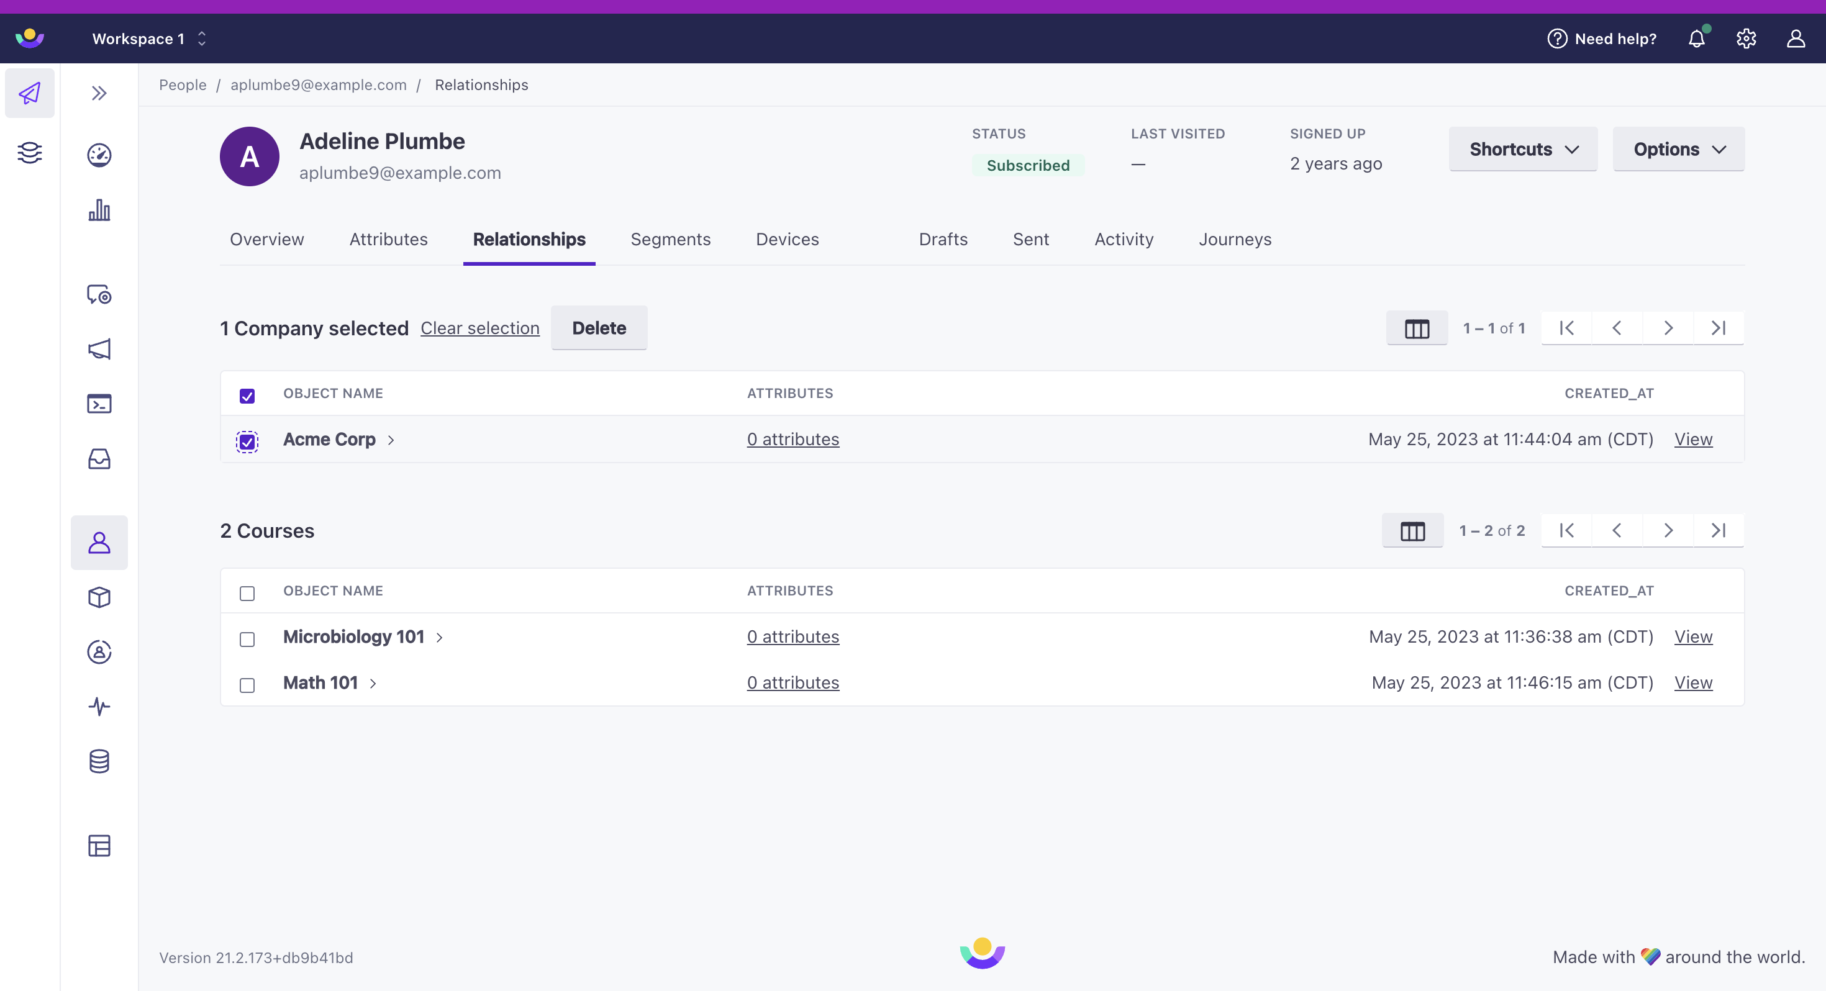Open the settings gear icon

coord(1746,38)
